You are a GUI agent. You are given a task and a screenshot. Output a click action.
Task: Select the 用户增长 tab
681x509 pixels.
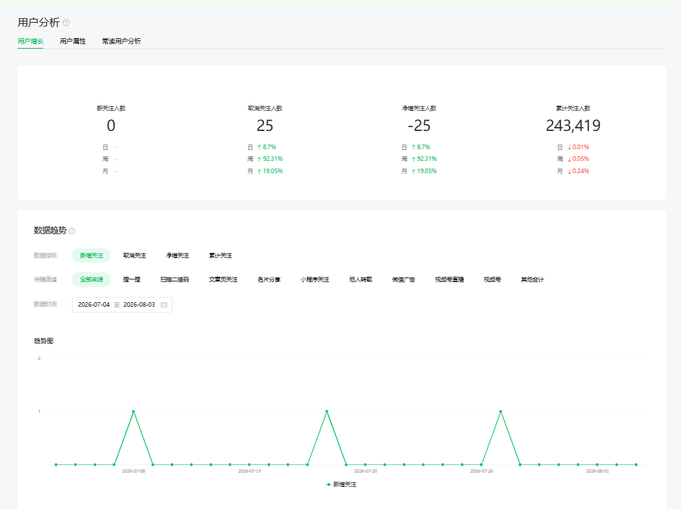30,41
